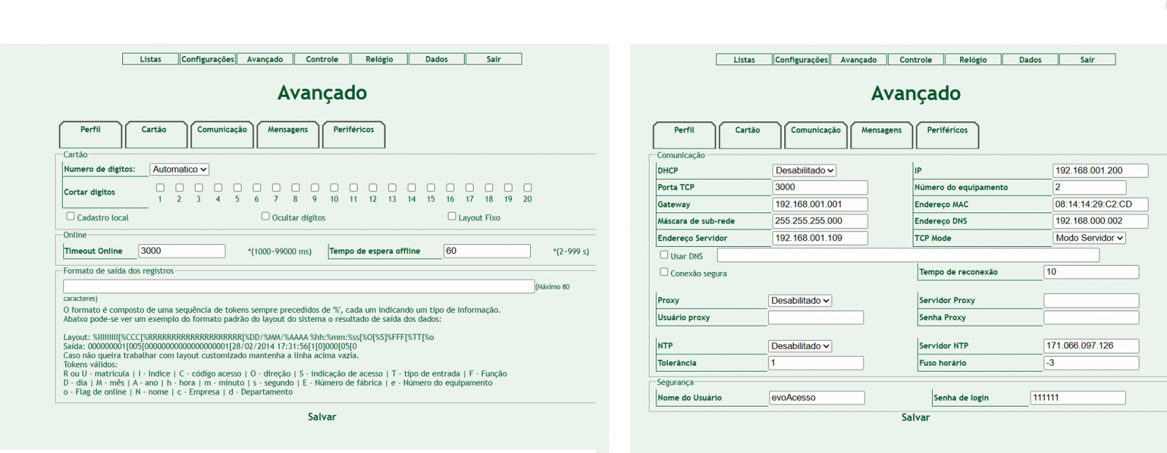Open Dados menu on the right Comunicação page
The height and width of the screenshot is (453, 1167).
coord(1030,60)
